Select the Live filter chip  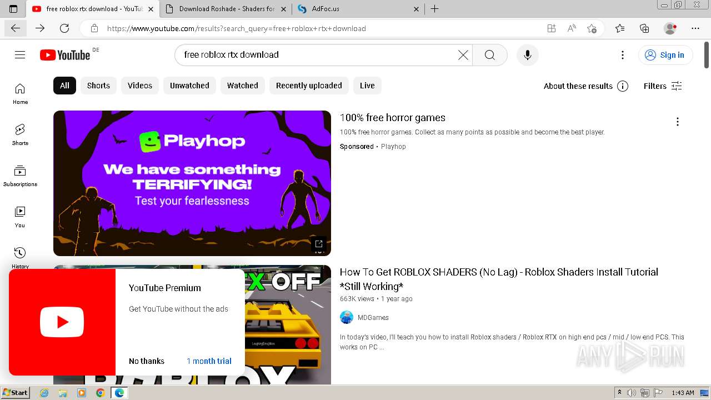click(367, 86)
